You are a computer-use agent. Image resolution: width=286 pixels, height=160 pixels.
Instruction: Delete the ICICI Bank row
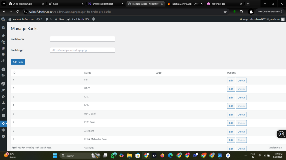[241, 123]
